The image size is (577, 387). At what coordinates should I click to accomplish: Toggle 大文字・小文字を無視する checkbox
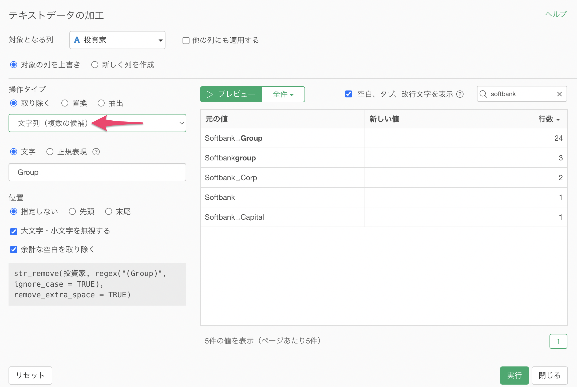pyautogui.click(x=14, y=231)
